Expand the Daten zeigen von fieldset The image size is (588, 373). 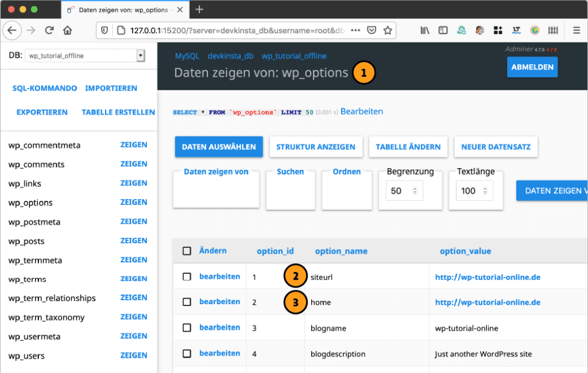216,172
